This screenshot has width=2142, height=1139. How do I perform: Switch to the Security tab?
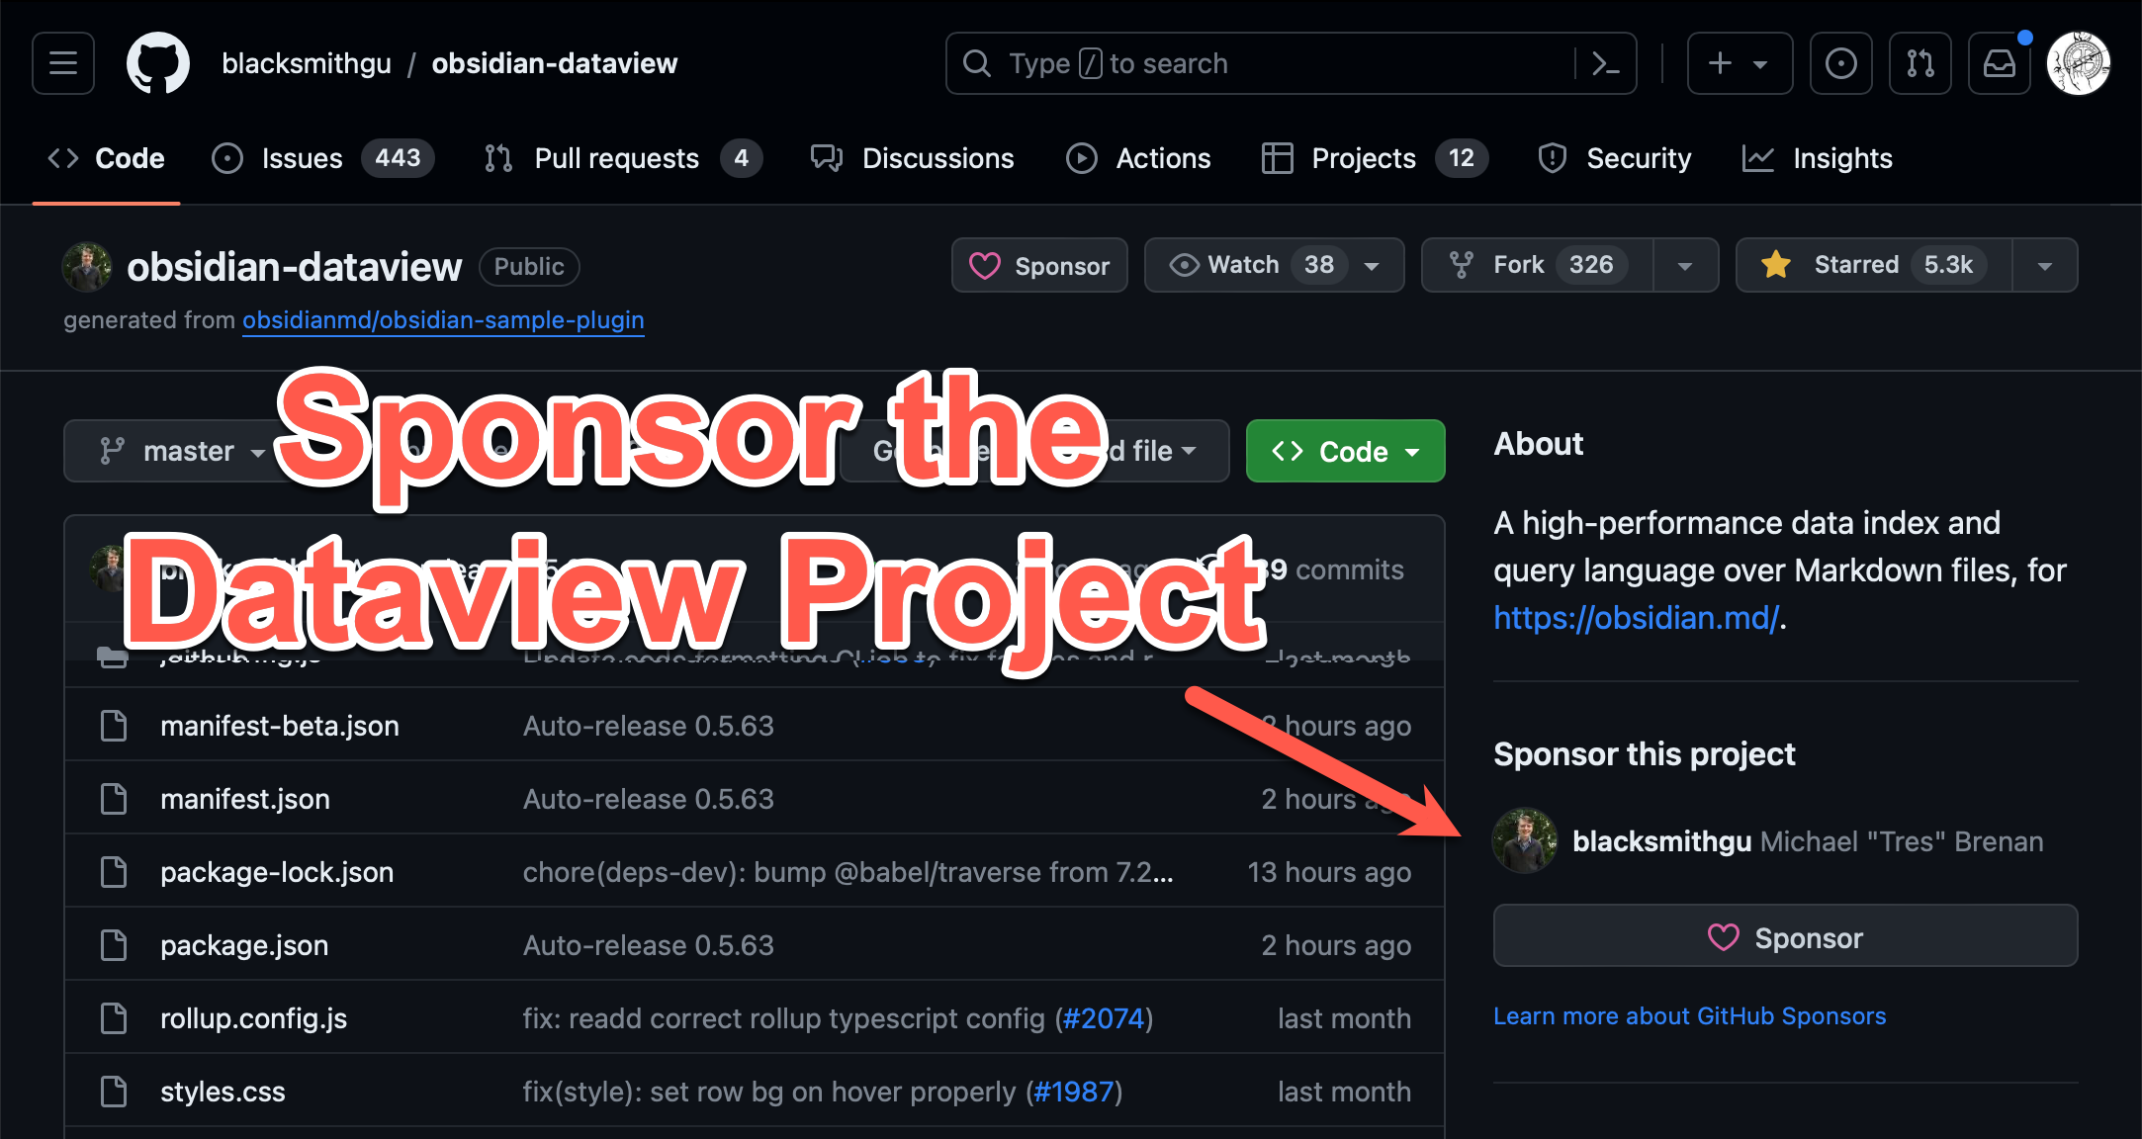coord(1615,158)
